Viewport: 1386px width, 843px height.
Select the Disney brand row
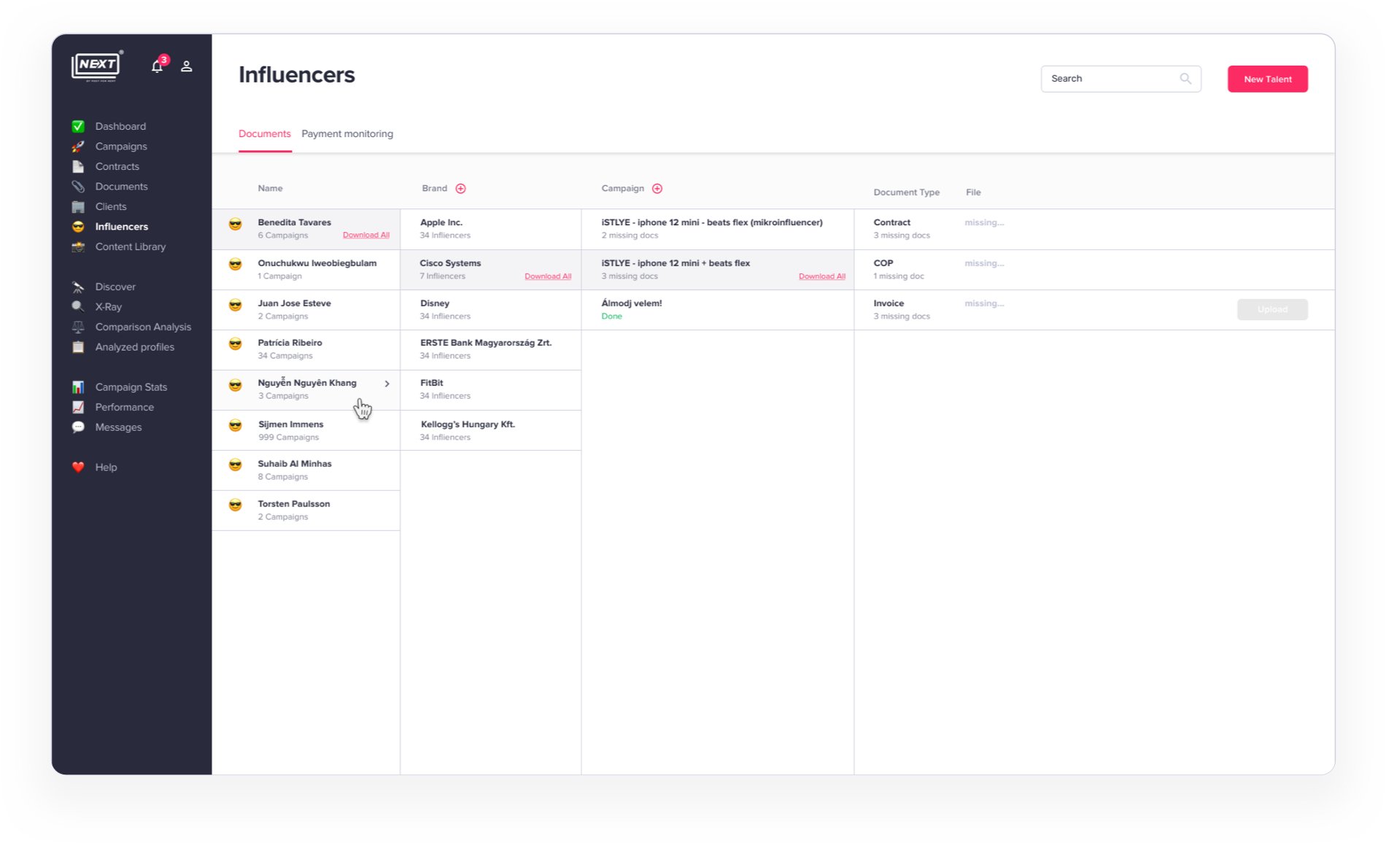point(490,310)
